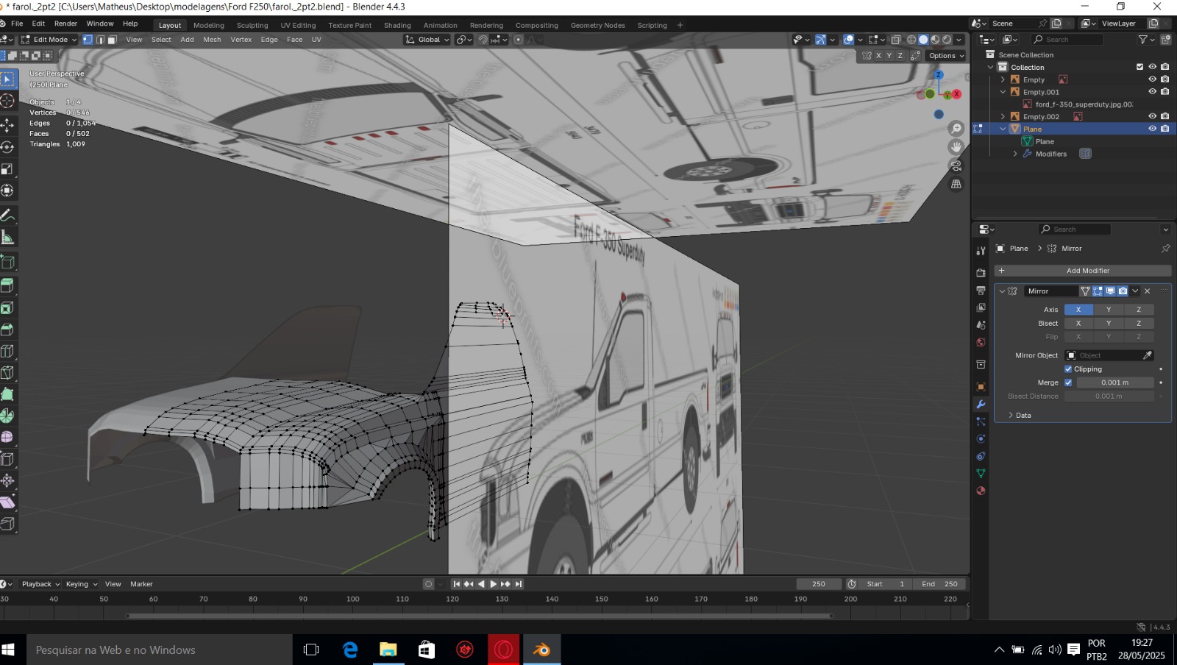Switch to edge select mode

(100, 40)
